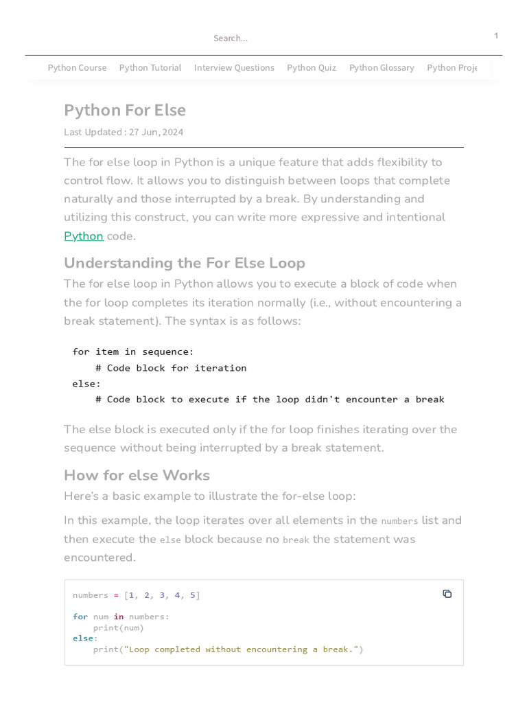Click the truncated Python Projects nav item

point(451,67)
